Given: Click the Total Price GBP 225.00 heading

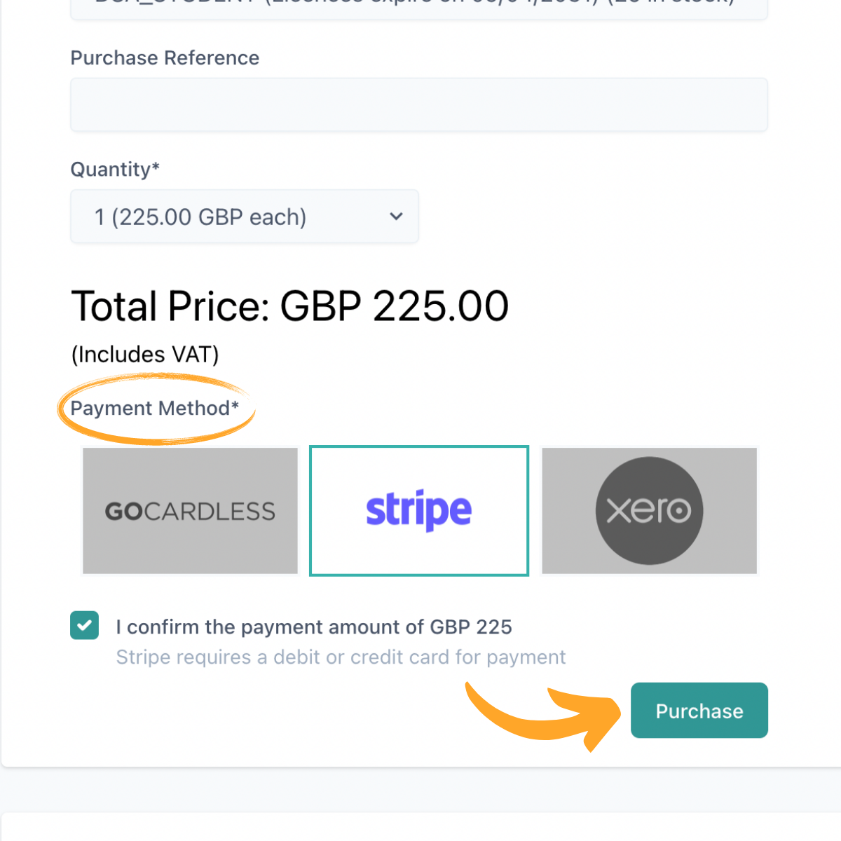Looking at the screenshot, I should point(290,306).
